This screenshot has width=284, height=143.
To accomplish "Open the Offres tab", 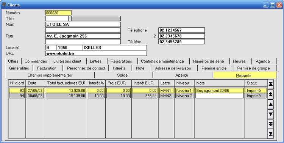I will pyautogui.click(x=13, y=61).
